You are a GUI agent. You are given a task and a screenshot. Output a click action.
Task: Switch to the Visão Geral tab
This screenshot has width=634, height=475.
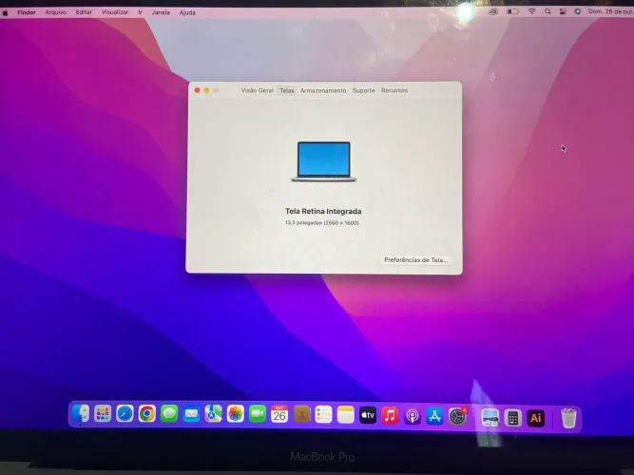click(x=258, y=90)
